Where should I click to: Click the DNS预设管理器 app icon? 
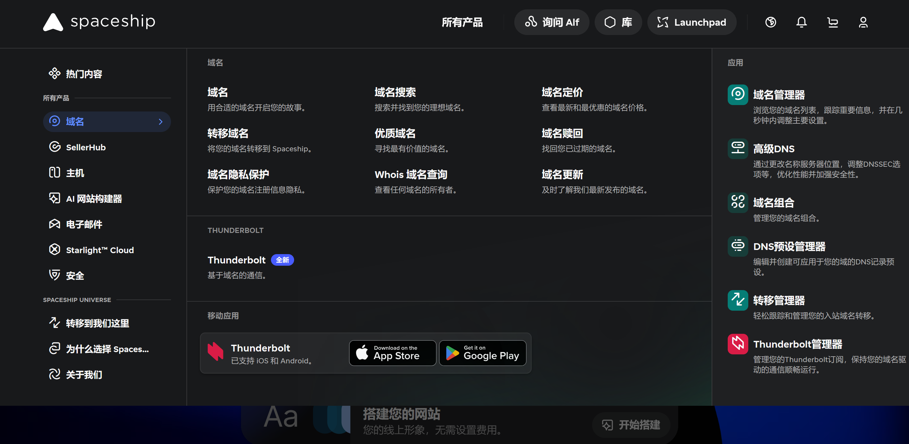pyautogui.click(x=737, y=246)
